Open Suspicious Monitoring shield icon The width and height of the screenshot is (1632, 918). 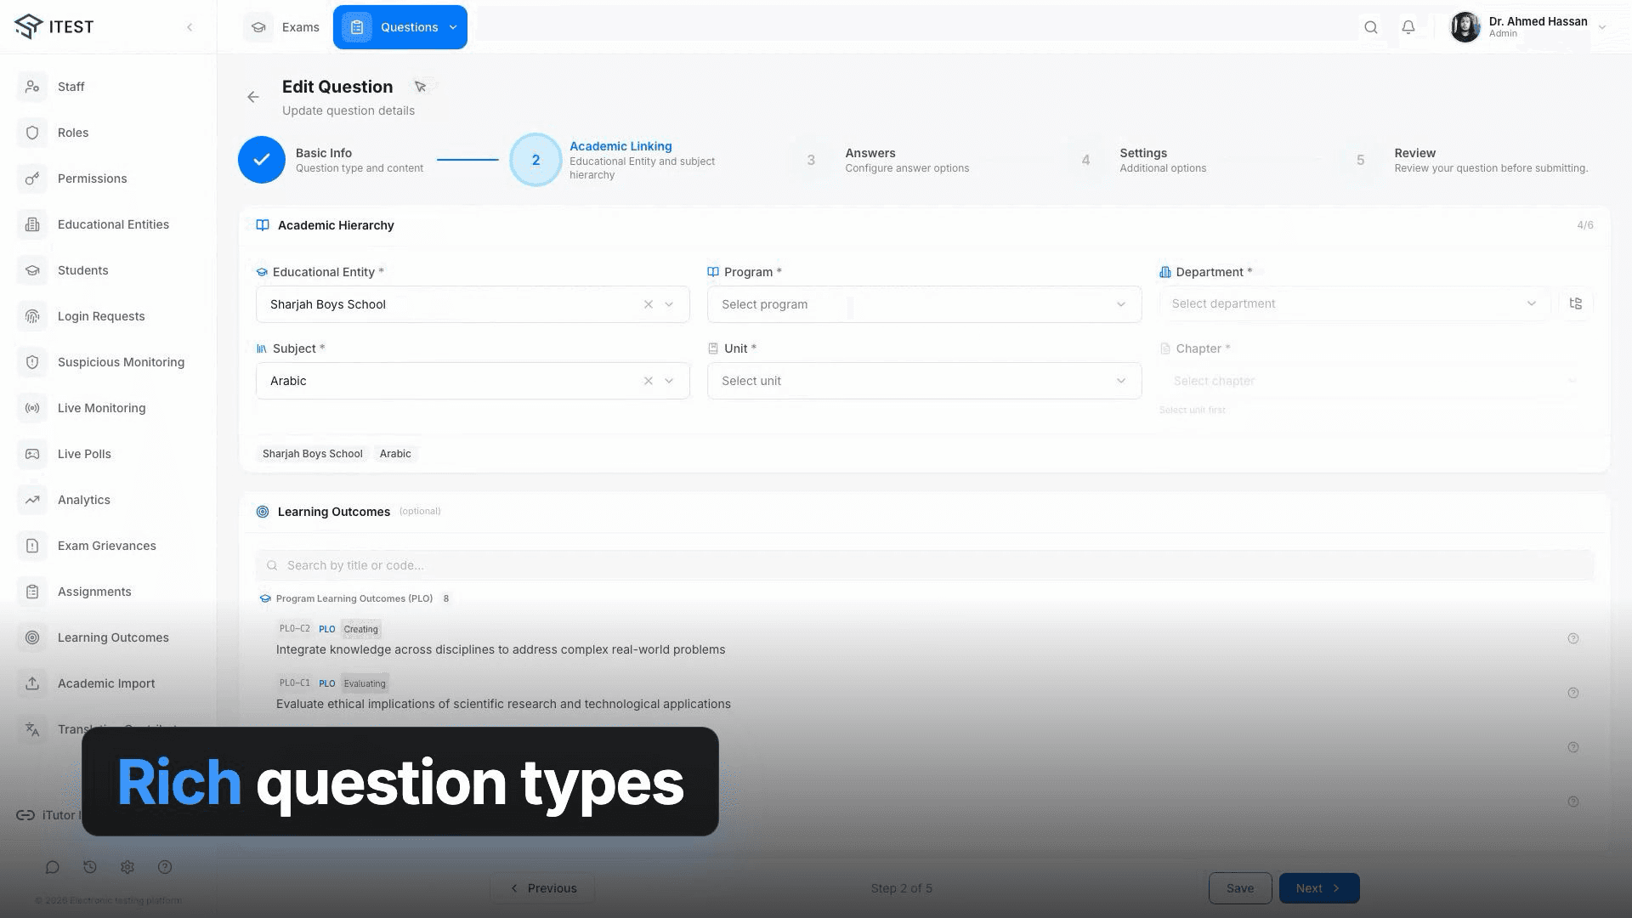click(32, 362)
